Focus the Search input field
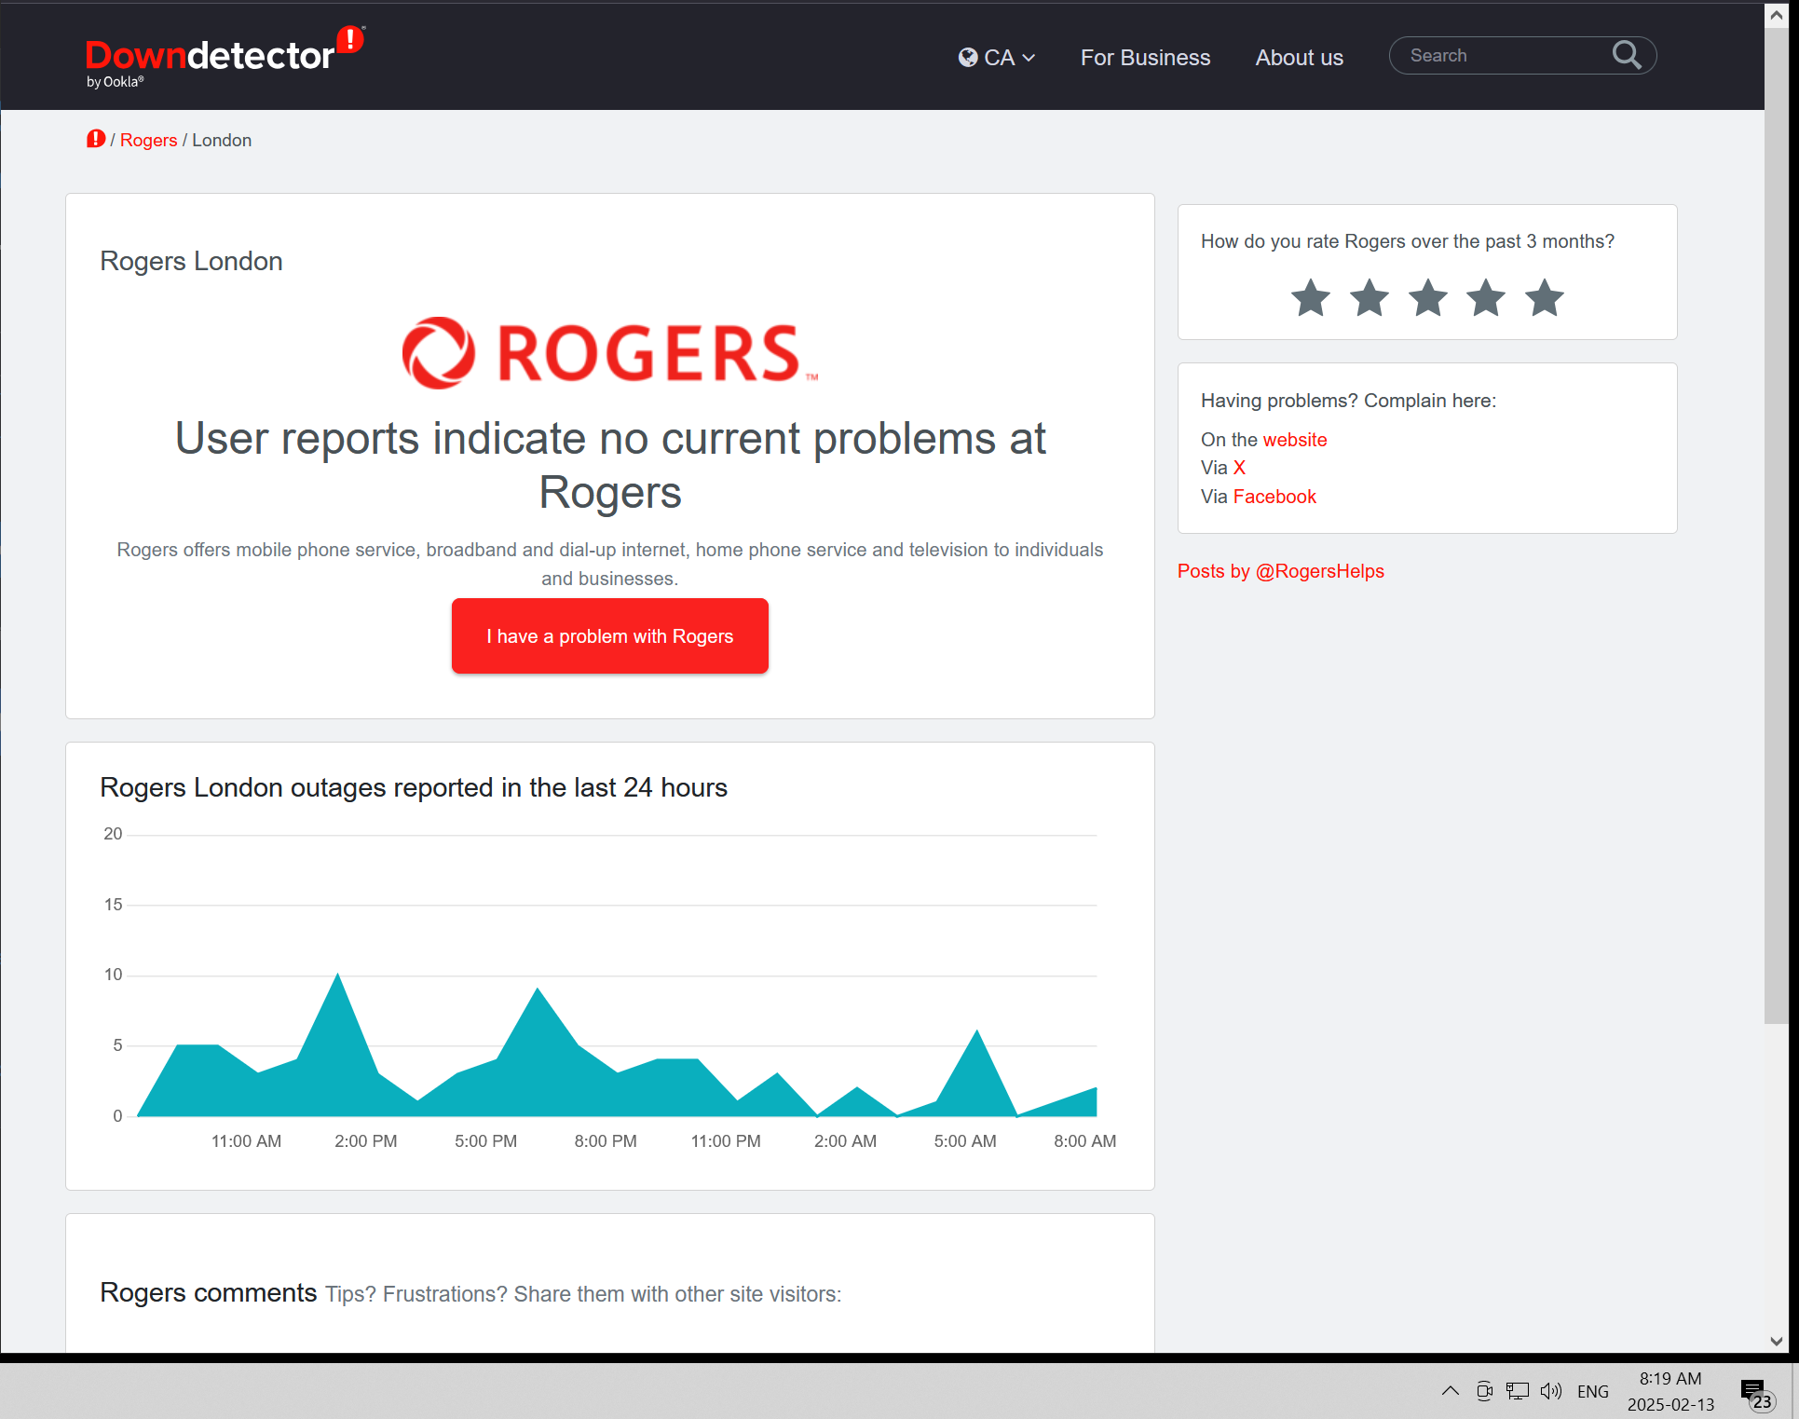This screenshot has height=1419, width=1799. [1500, 56]
